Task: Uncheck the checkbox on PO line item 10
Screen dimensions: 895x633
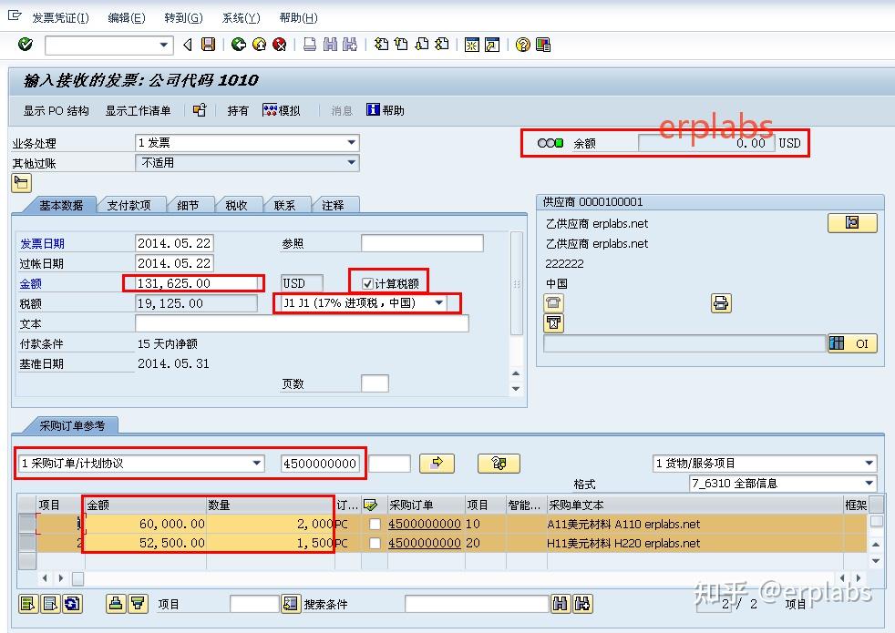Action: click(x=375, y=524)
